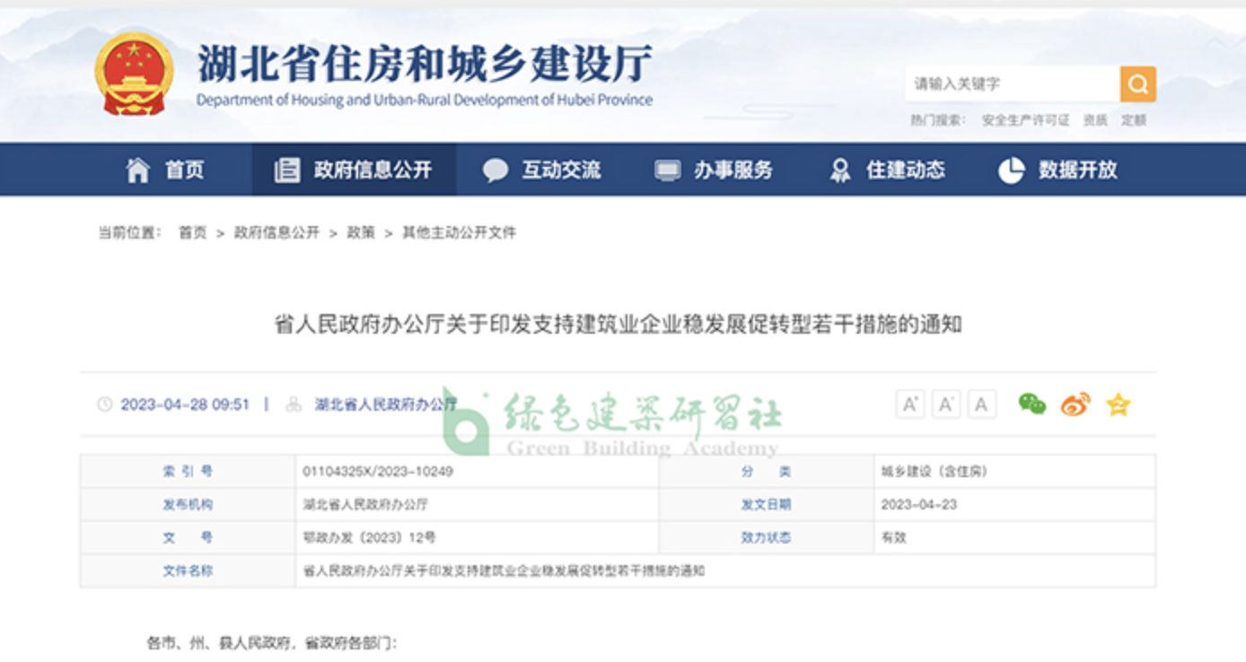
Task: Share article via WeChat icon
Action: [x=1031, y=405]
